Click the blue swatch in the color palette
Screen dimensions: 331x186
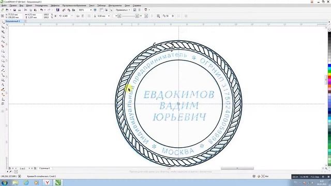329,66
